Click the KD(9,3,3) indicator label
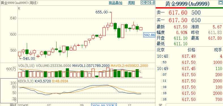 click(26, 81)
